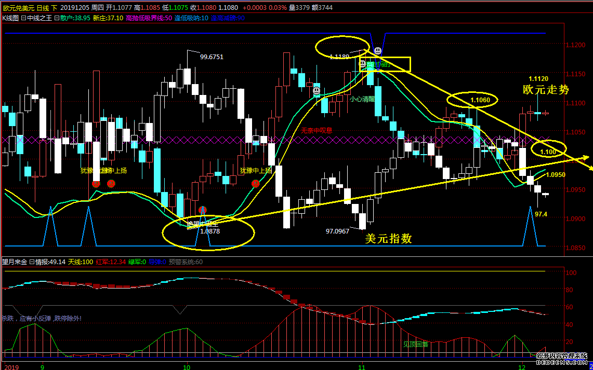The width and height of the screenshot is (593, 370).
Task: Click first of two adjacent red face markers
Action: 96,184
